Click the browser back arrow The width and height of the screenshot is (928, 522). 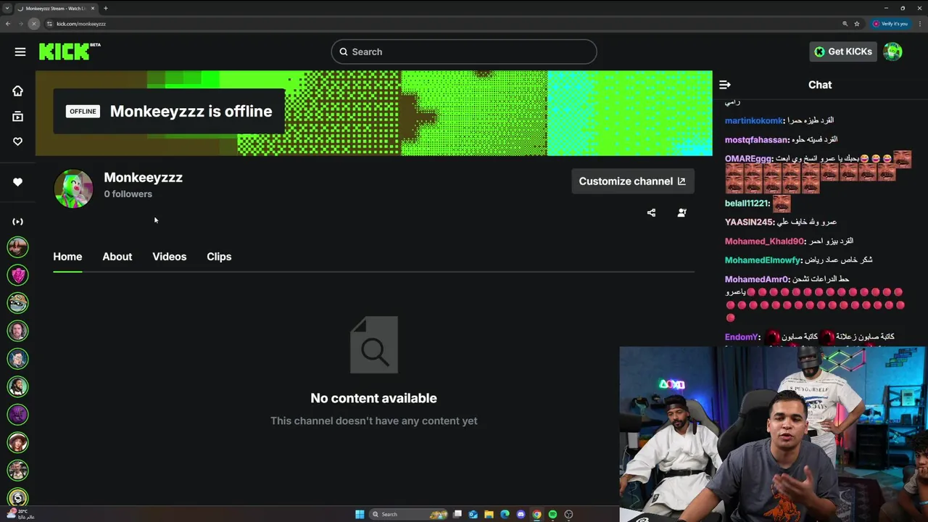(8, 23)
